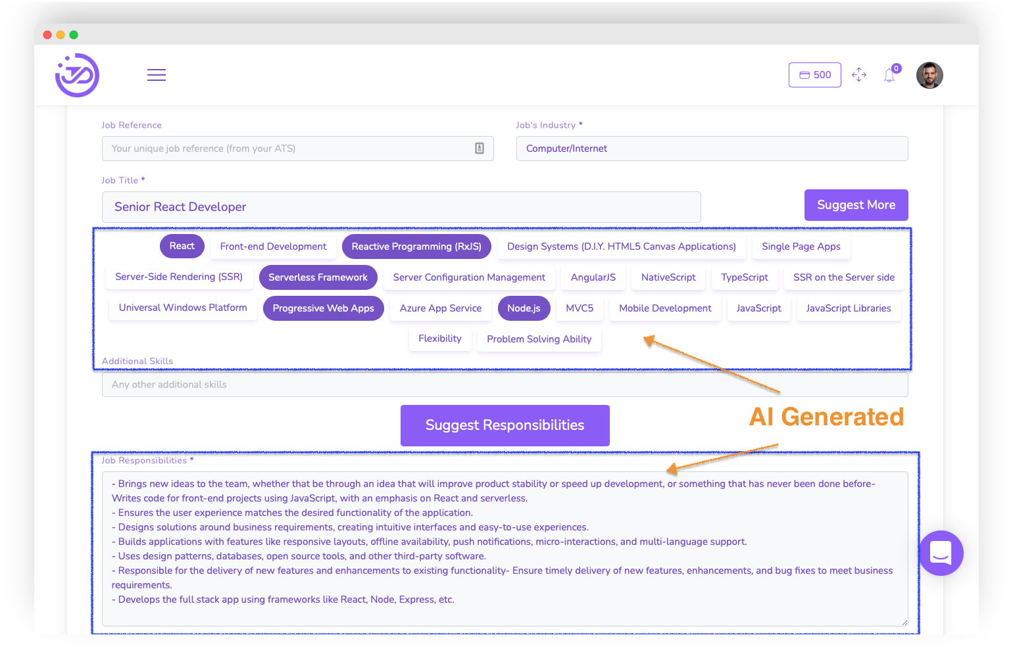Image resolution: width=1013 pixels, height=658 pixels.
Task: Open the notifications bell
Action: [889, 75]
